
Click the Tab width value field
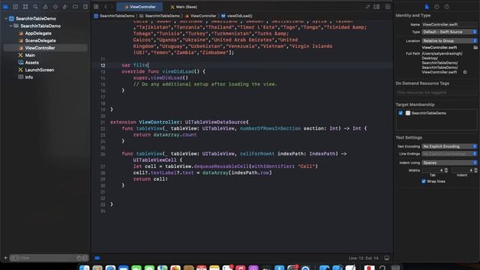(x=432, y=170)
